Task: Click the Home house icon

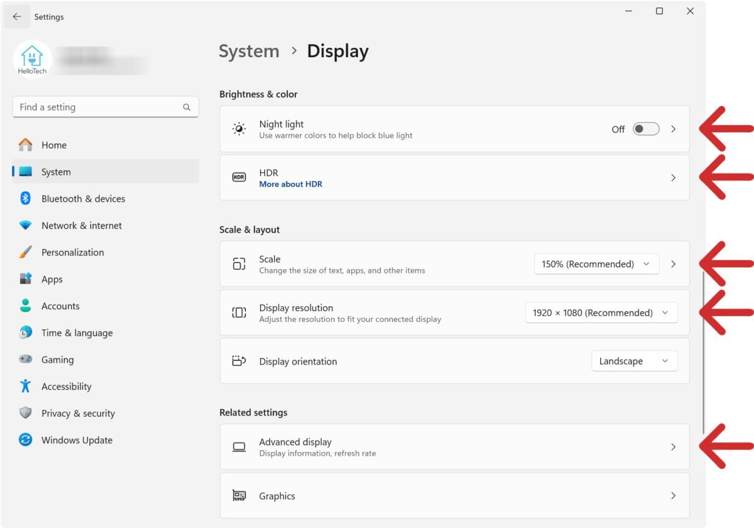Action: [x=25, y=145]
